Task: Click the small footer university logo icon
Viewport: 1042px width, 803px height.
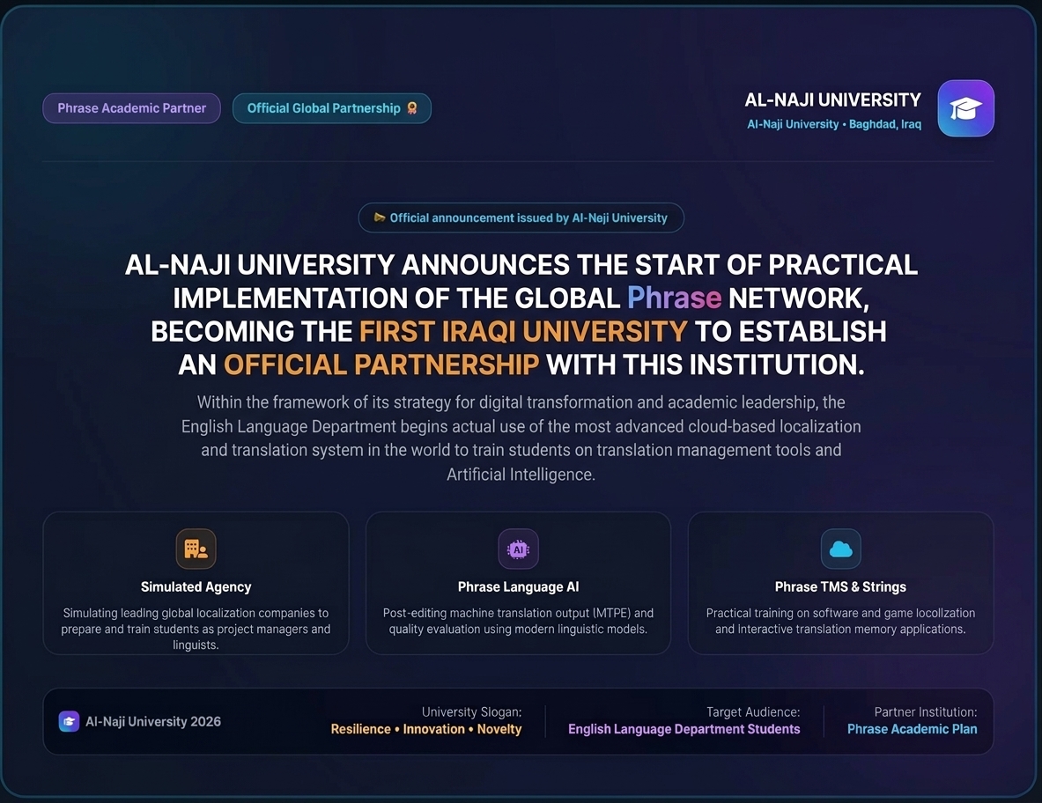Action: pos(69,721)
